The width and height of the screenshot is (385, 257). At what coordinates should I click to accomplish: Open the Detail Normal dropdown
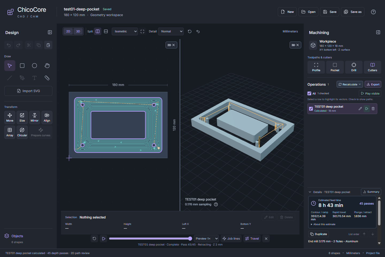(x=171, y=31)
